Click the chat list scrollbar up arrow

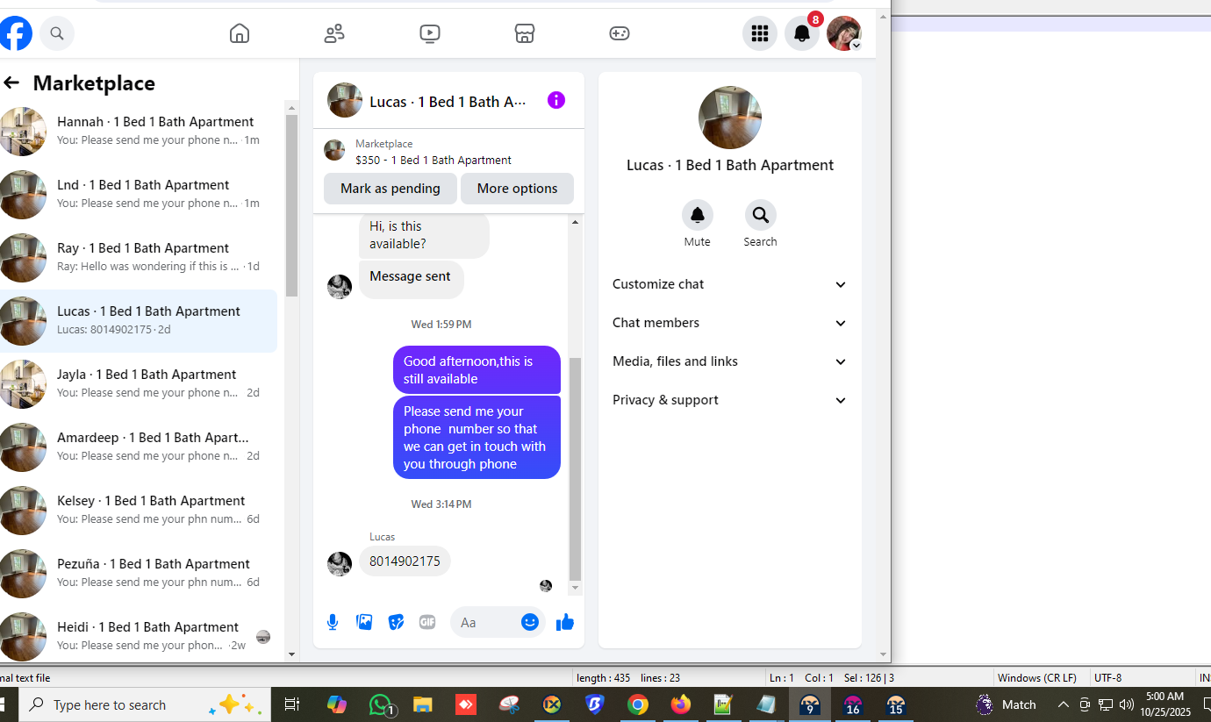292,107
